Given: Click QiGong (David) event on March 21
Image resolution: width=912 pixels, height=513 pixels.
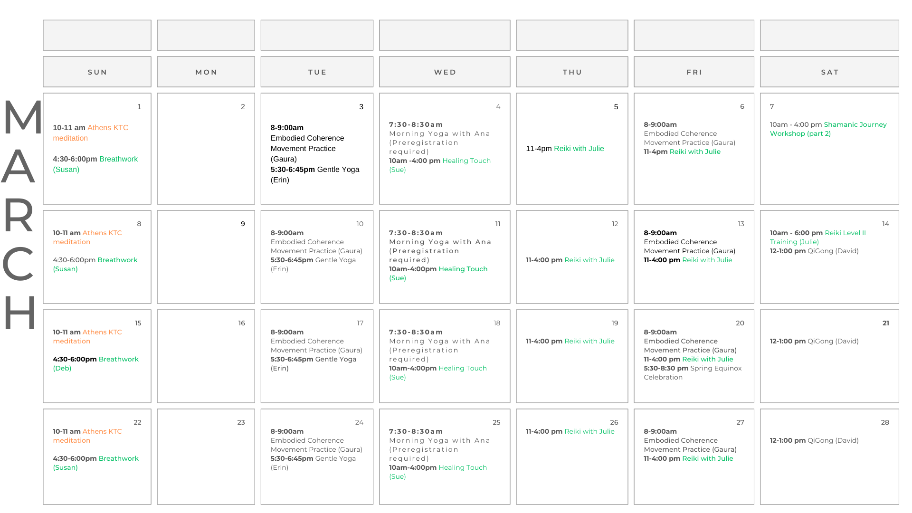Looking at the screenshot, I should 833,342.
